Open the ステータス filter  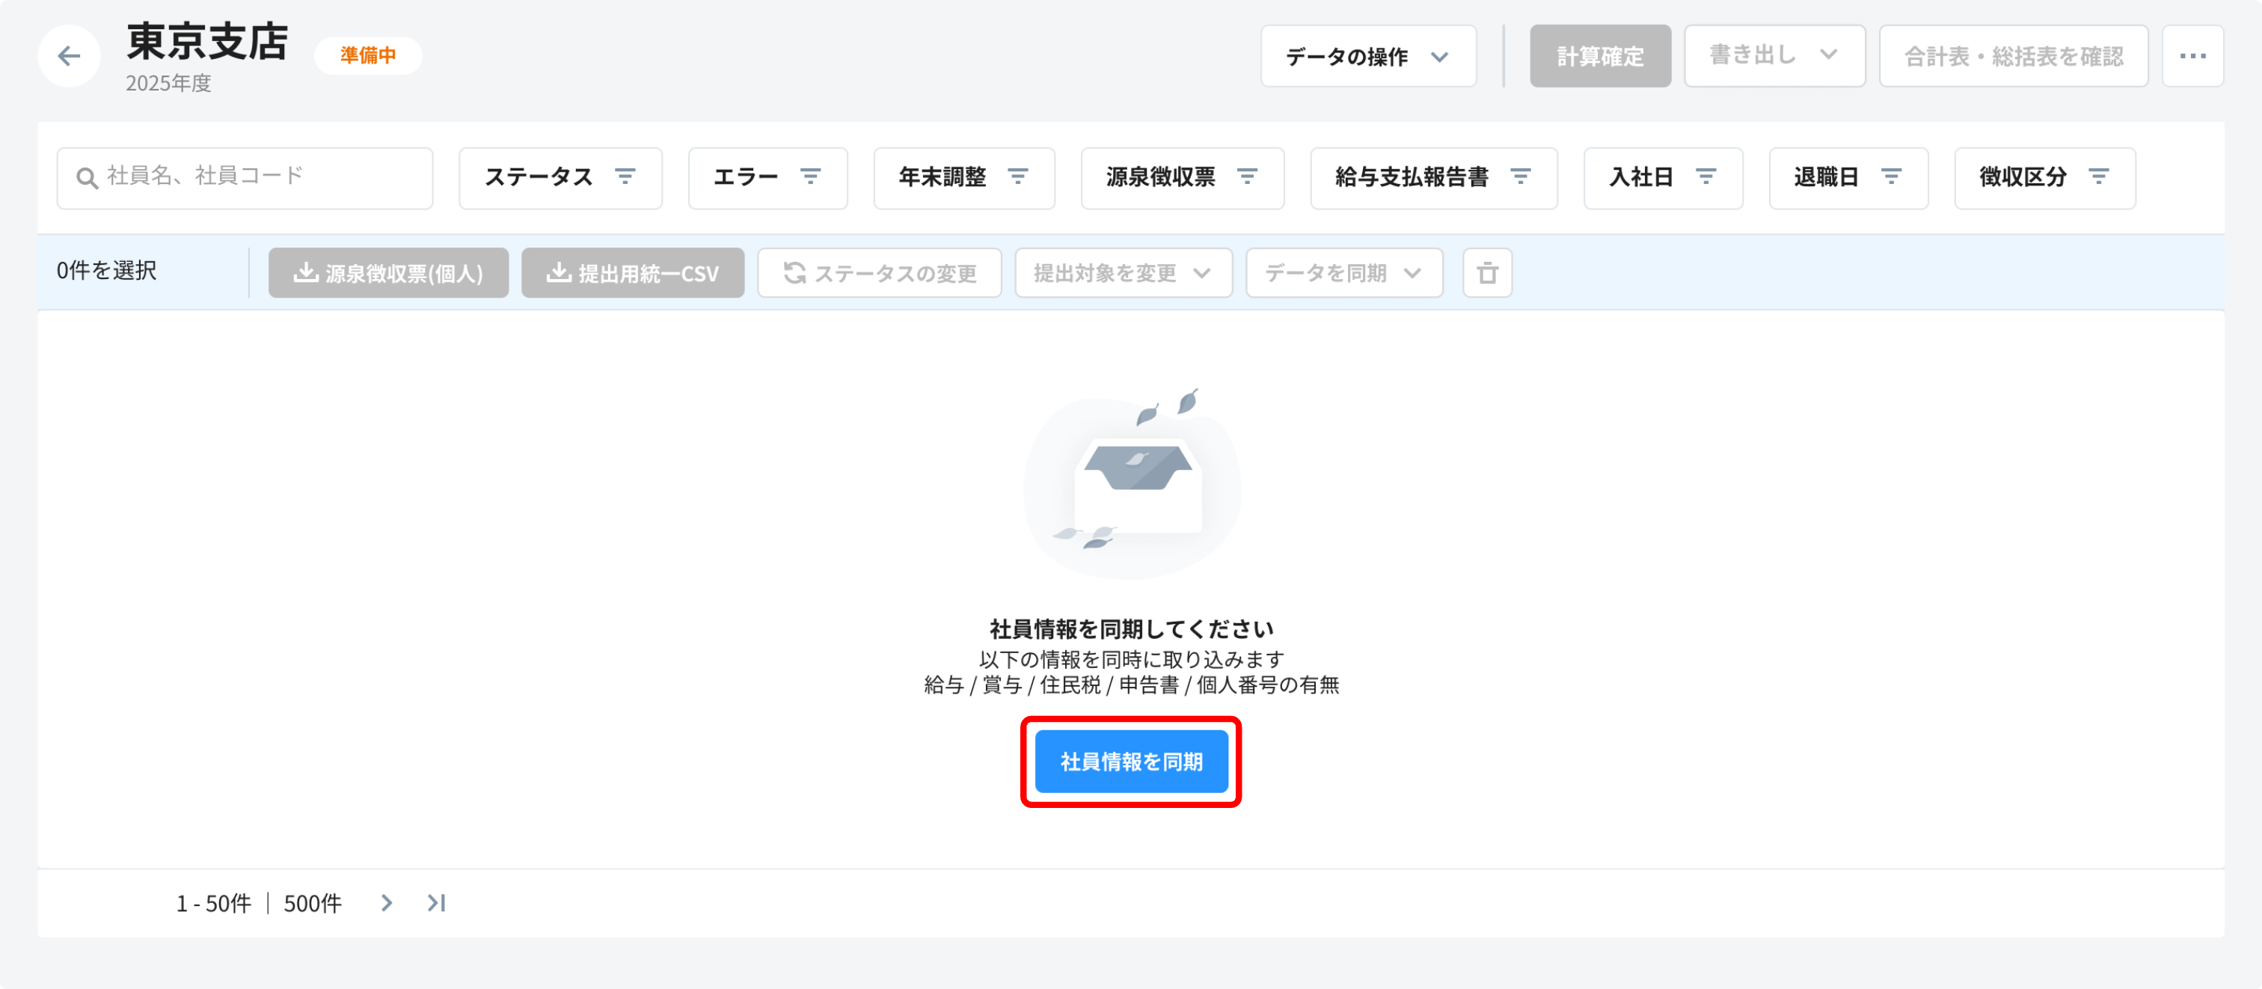(x=560, y=178)
